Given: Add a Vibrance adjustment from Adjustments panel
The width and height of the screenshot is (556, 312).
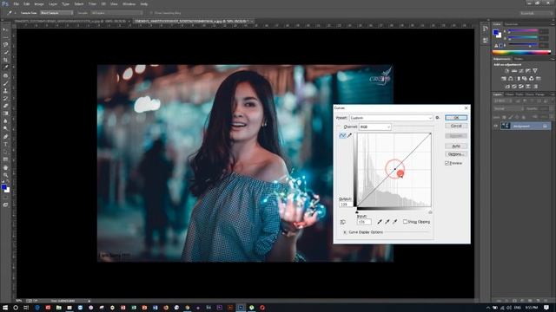Looking at the screenshot, I should pos(535,71).
